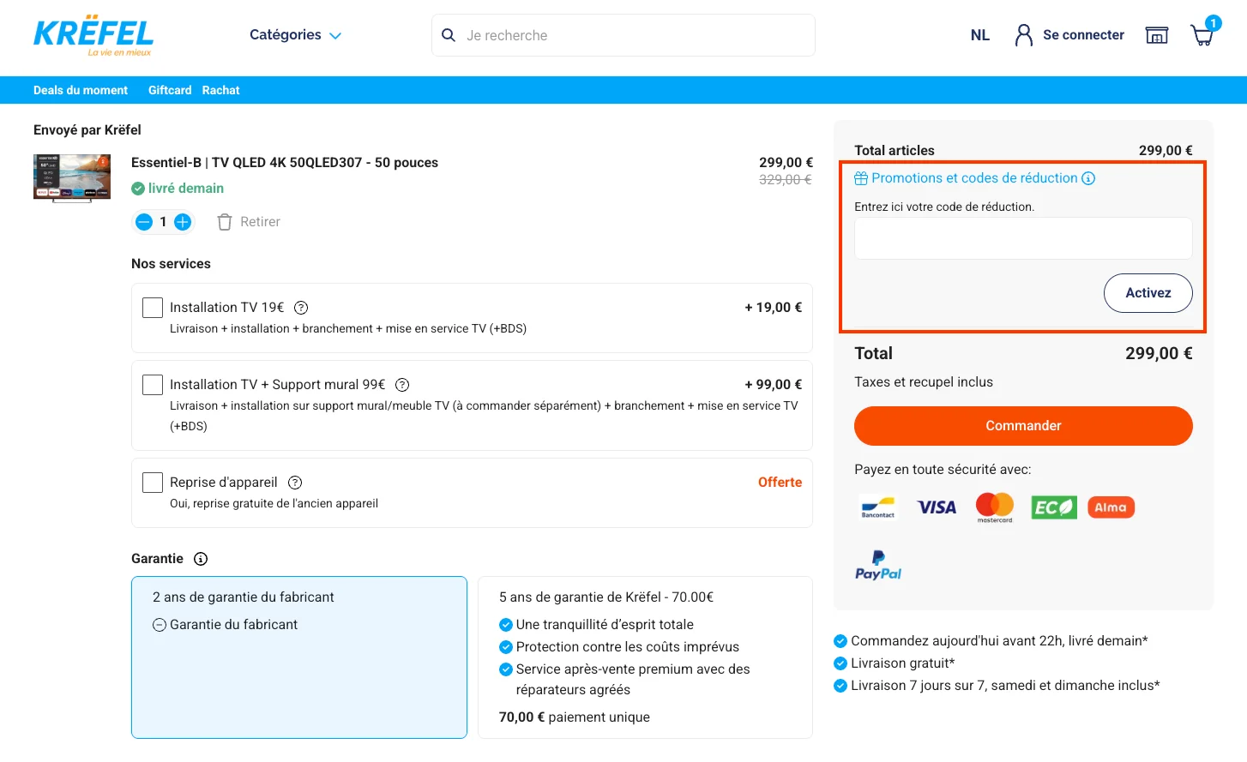This screenshot has height=762, width=1247.
Task: Open the shopping cart icon
Action: pyautogui.click(x=1203, y=34)
